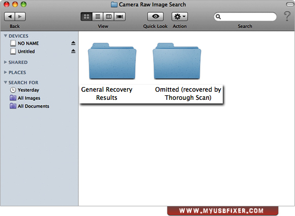Go back with the left arrow button
The image size is (295, 216).
point(10,17)
